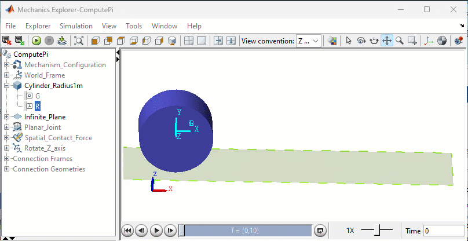The image size is (468, 241).
Task: Click the Split view into four panes icon
Action: tap(188, 41)
